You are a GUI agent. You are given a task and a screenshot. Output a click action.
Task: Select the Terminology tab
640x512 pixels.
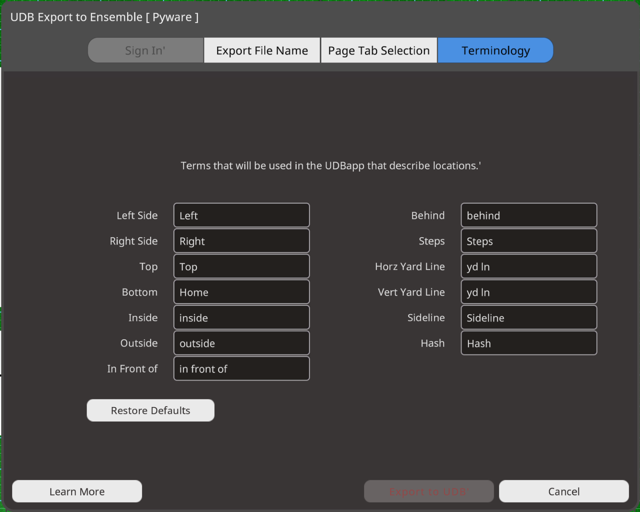[495, 50]
